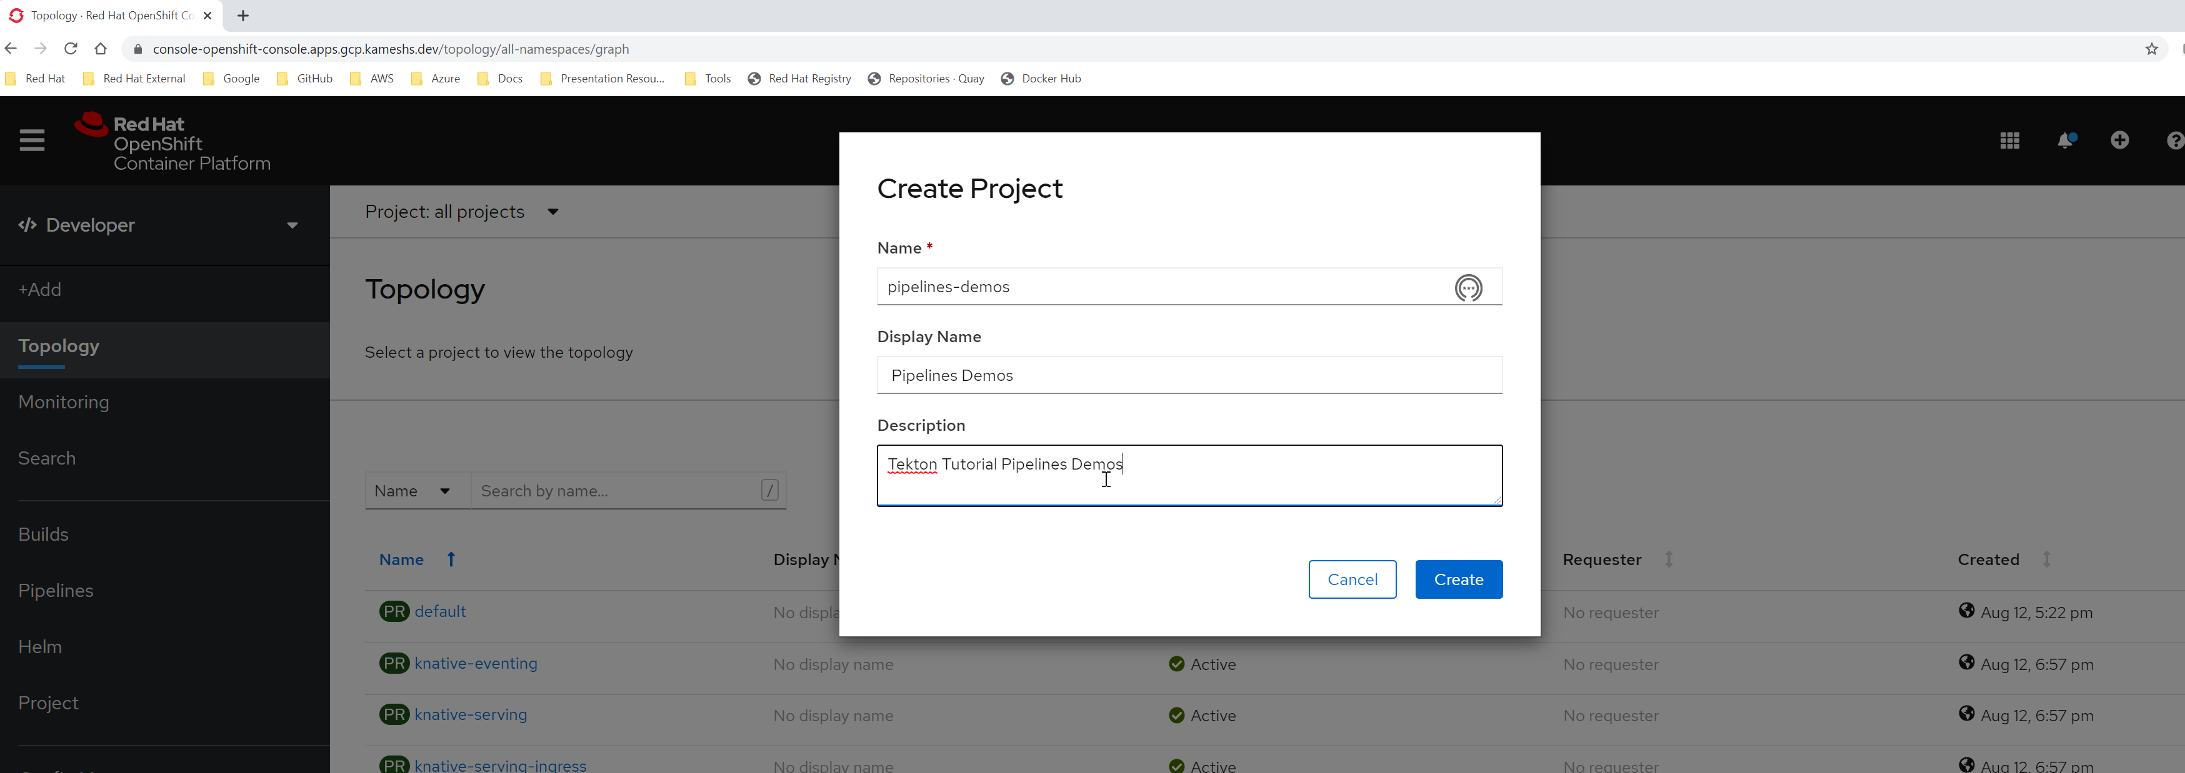The image size is (2185, 773).
Task: Click the browser forward arrow
Action: tap(40, 48)
